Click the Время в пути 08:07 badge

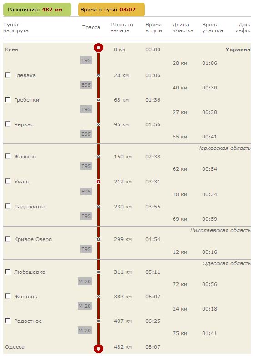click(112, 10)
